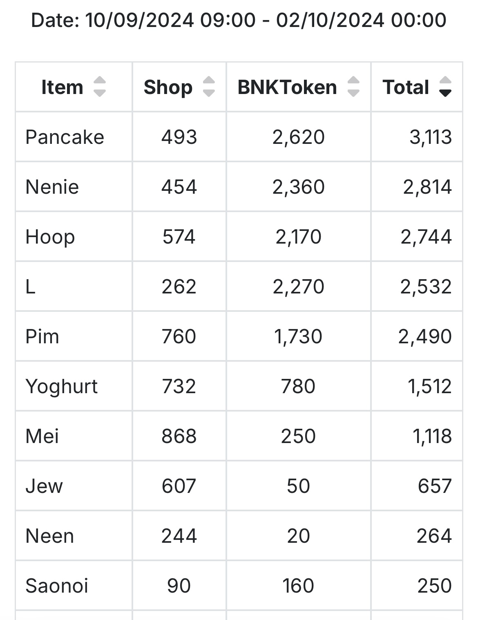This screenshot has height=620, width=478.
Task: Sort by BNKToken sort arrows
Action: [x=353, y=87]
